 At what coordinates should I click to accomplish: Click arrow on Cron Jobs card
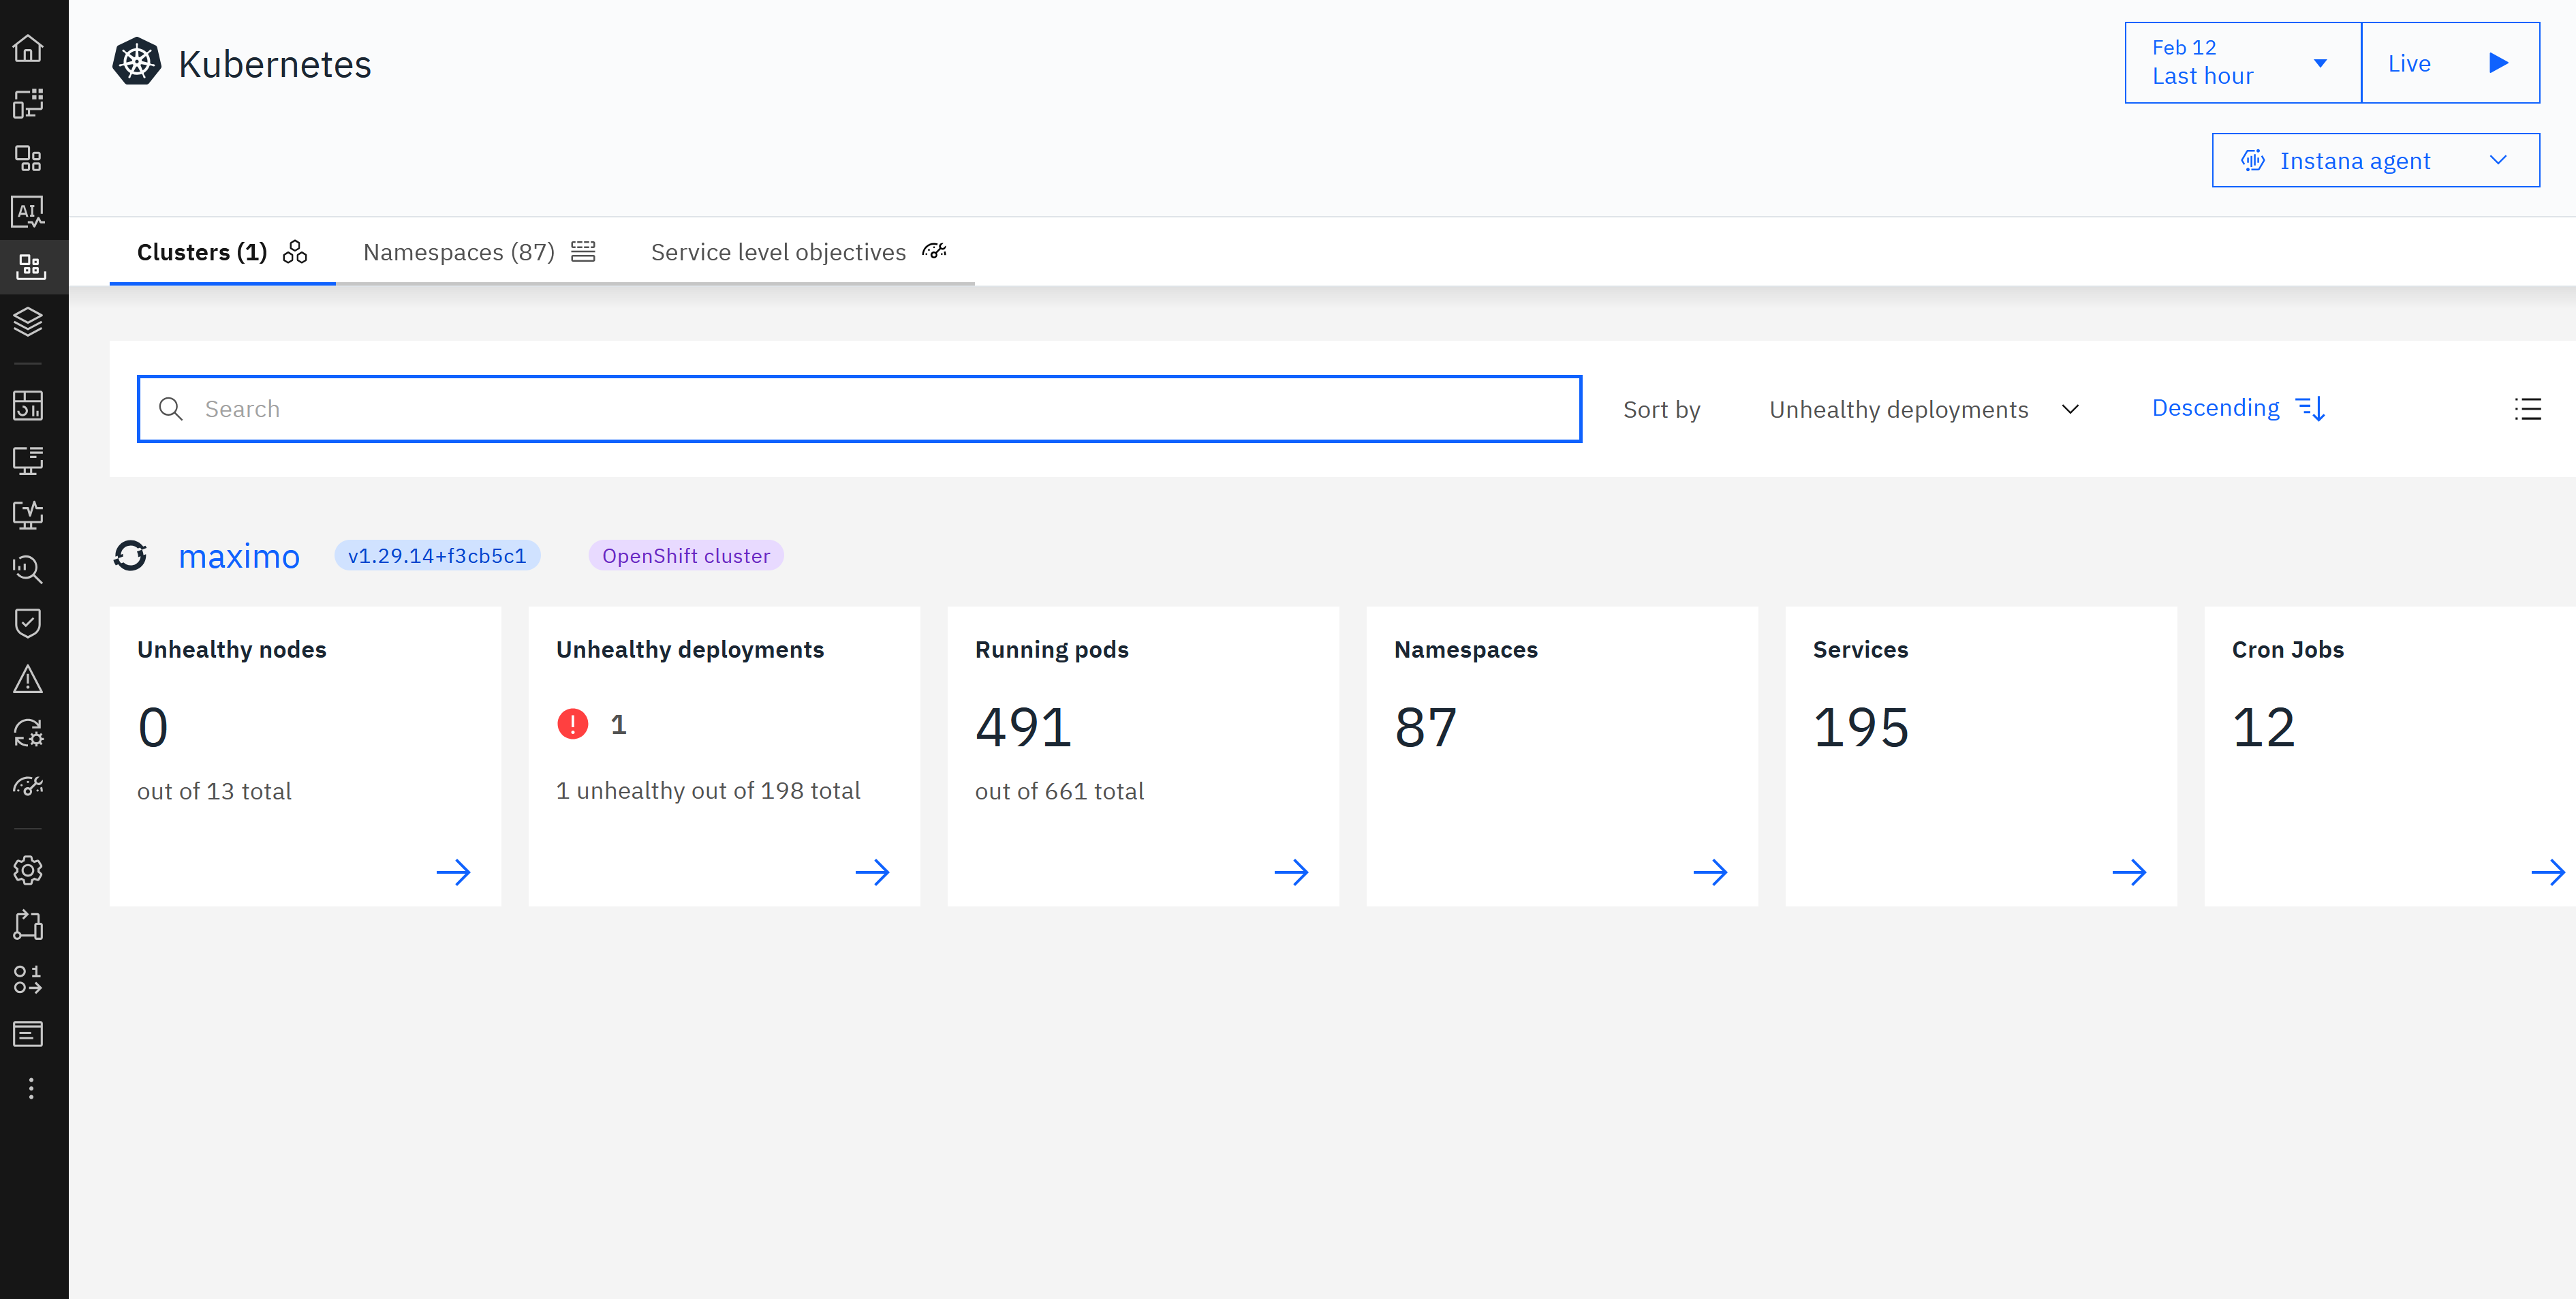pyautogui.click(x=2548, y=872)
